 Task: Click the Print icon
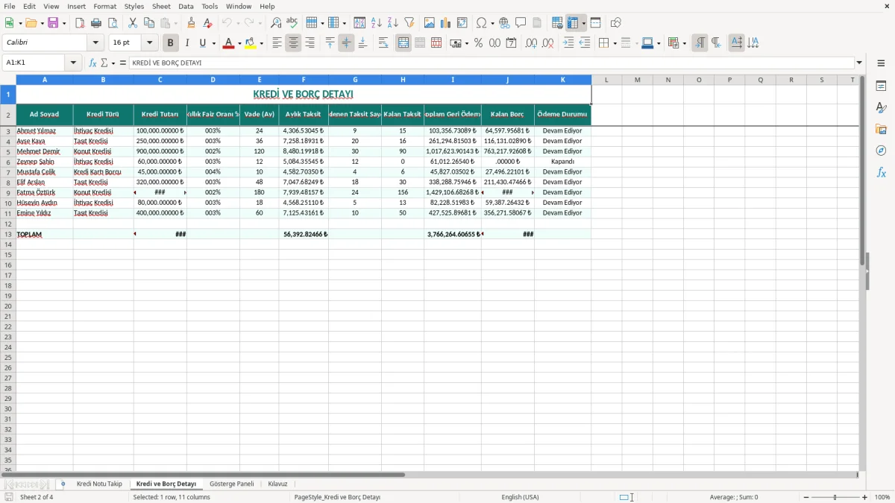pos(96,23)
